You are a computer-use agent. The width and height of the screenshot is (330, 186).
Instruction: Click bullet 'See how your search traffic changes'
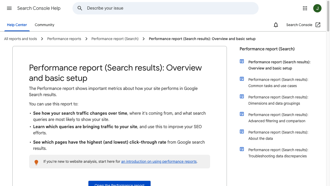coord(119,116)
